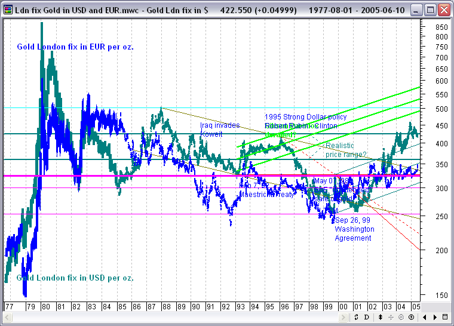Zoom in with the plus circle icon
454x326 pixels.
(412, 316)
